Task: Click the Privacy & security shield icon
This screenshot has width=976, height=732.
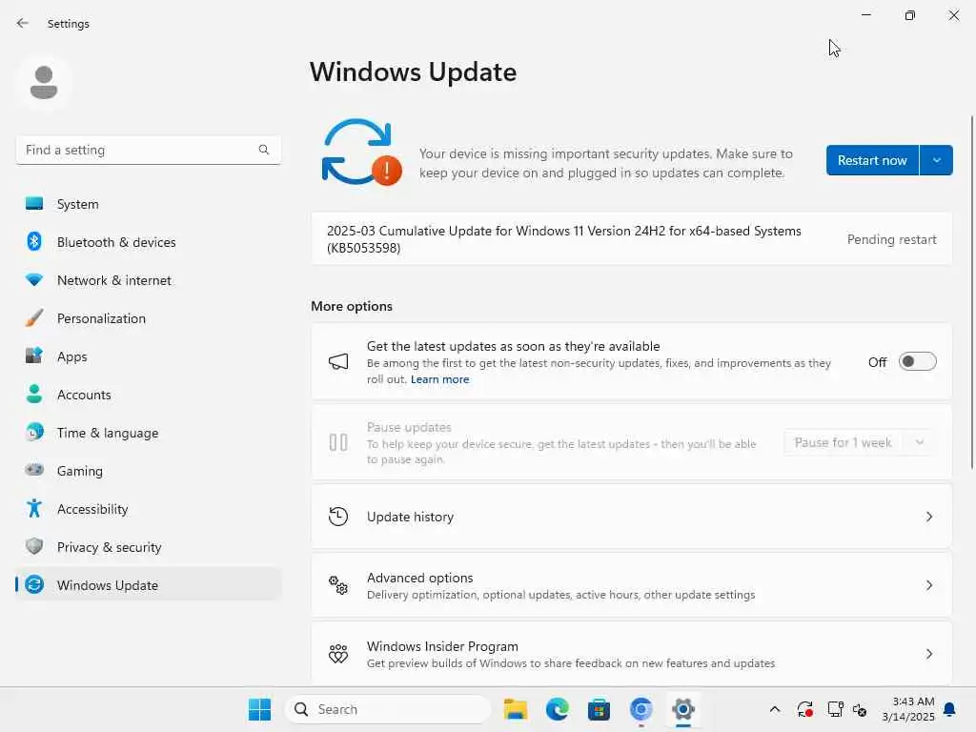Action: click(34, 546)
